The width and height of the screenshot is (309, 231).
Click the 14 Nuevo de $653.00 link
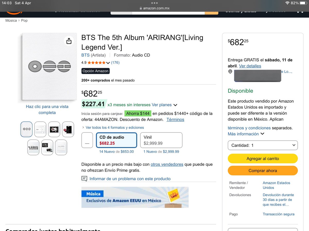[x=117, y=152]
